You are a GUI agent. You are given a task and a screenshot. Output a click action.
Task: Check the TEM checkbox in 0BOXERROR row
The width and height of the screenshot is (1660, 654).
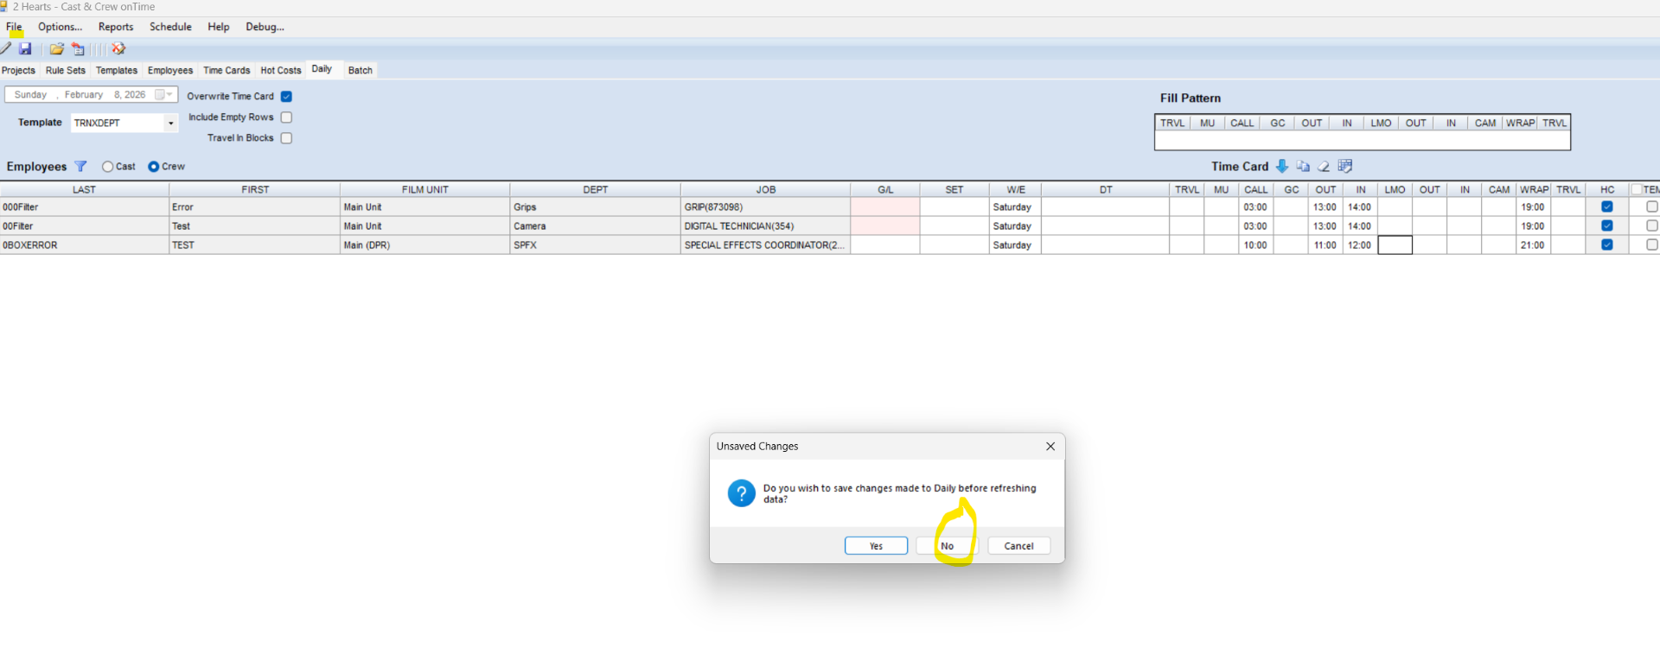tap(1652, 245)
